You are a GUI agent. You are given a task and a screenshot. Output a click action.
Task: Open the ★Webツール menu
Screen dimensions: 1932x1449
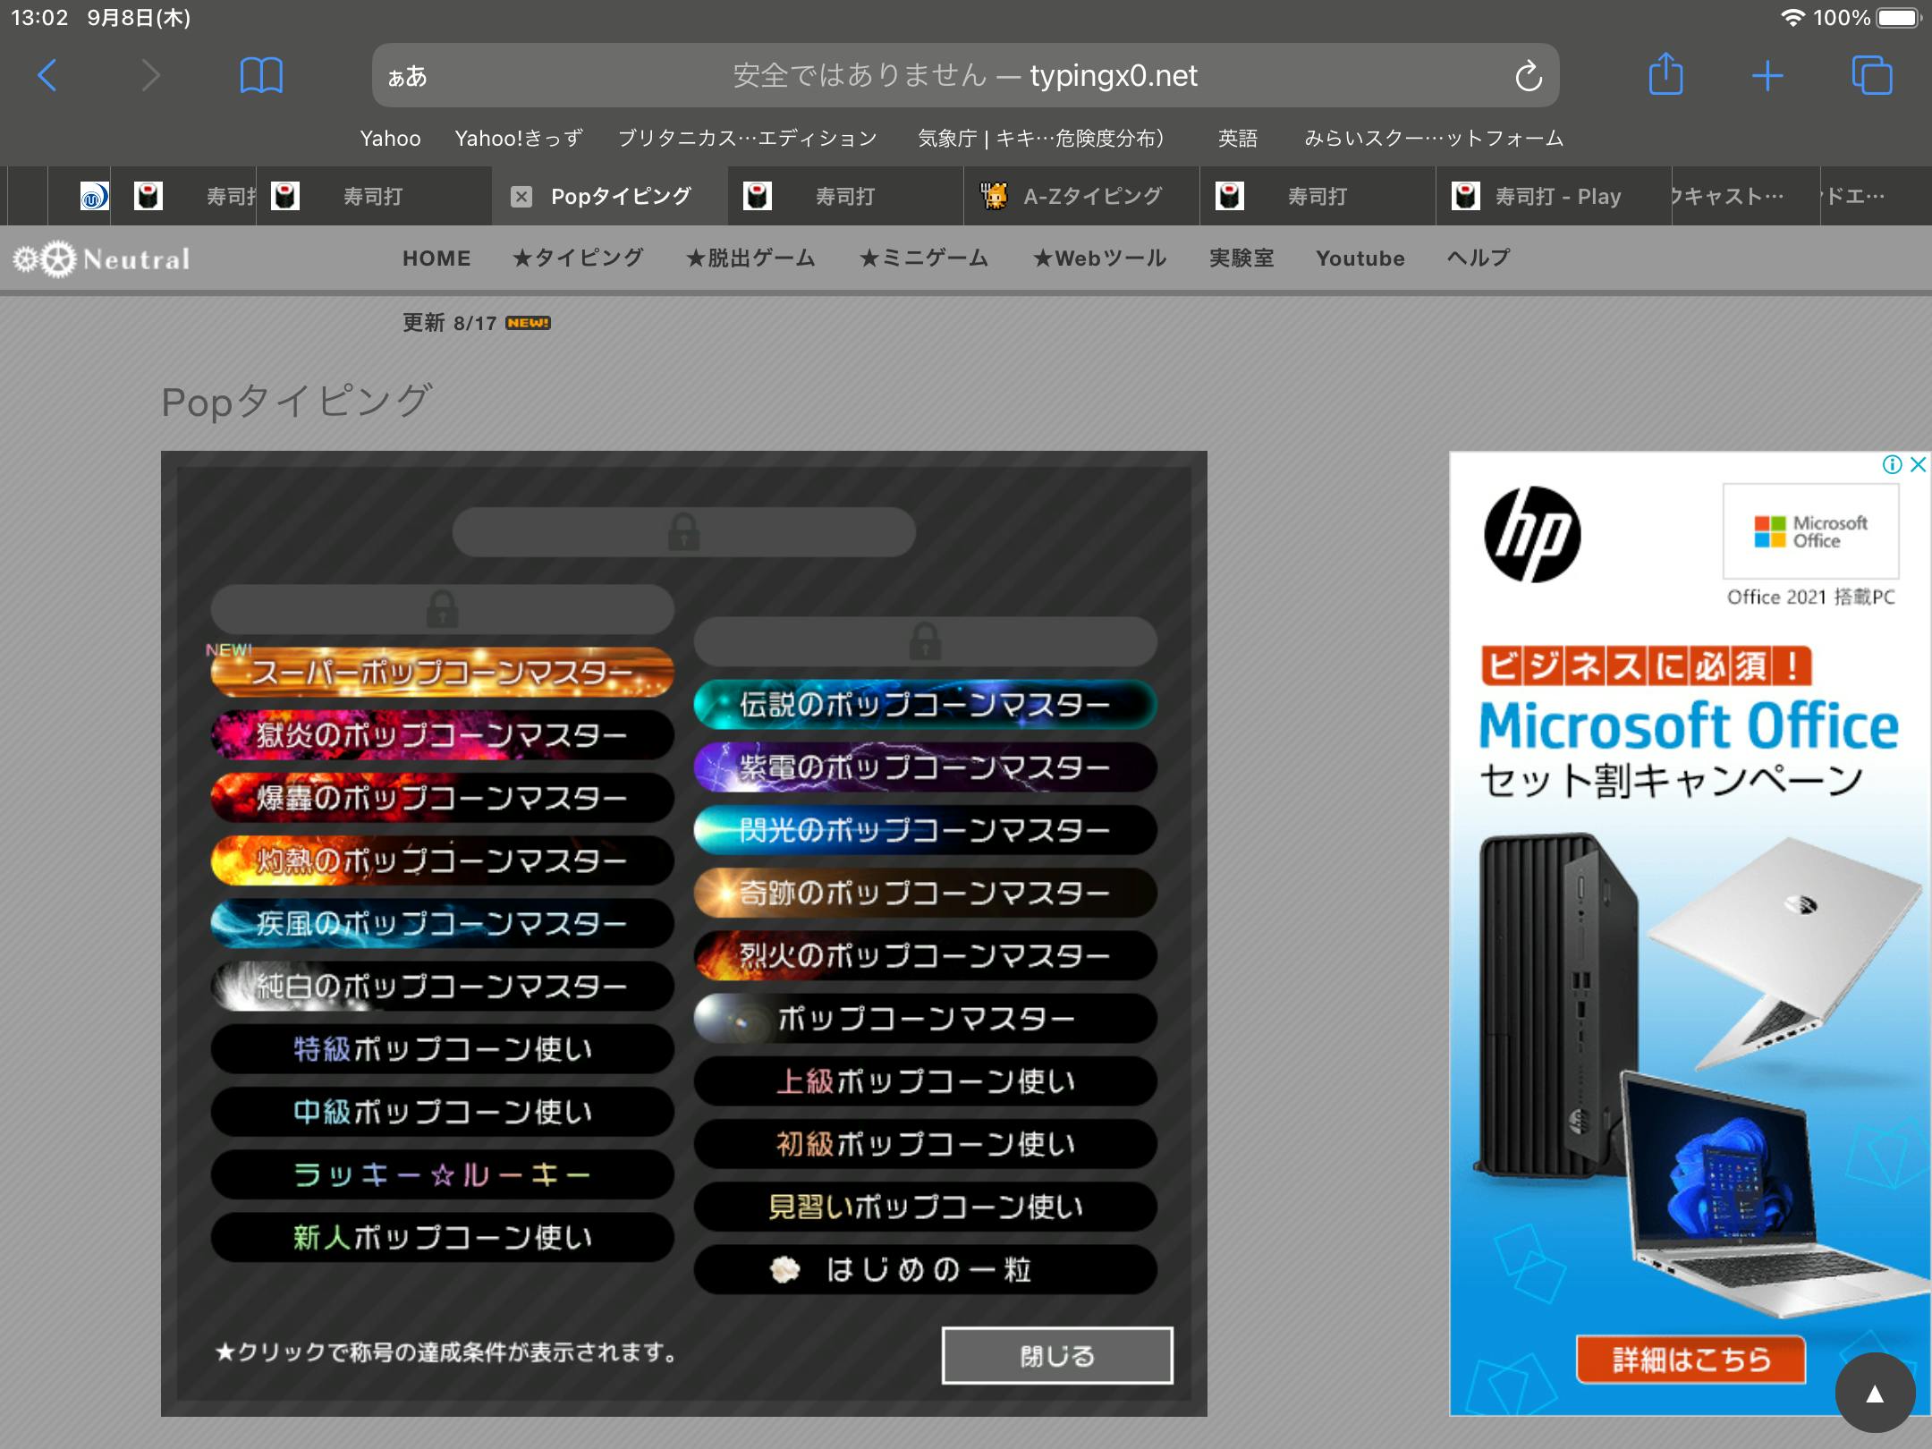(x=1099, y=258)
